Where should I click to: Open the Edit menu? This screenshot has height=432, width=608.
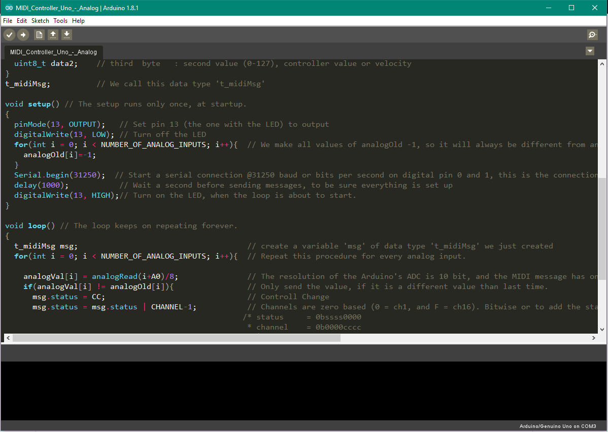click(22, 20)
